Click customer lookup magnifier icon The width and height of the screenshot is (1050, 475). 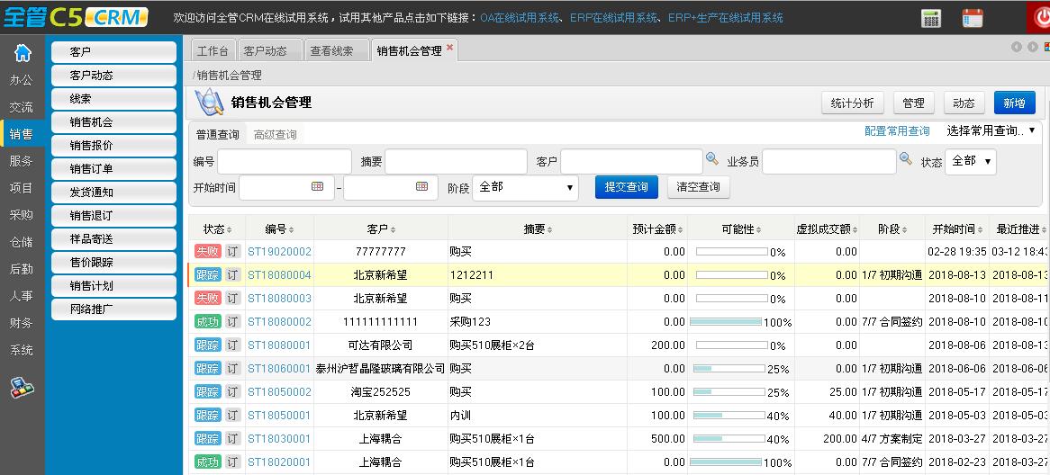[712, 158]
